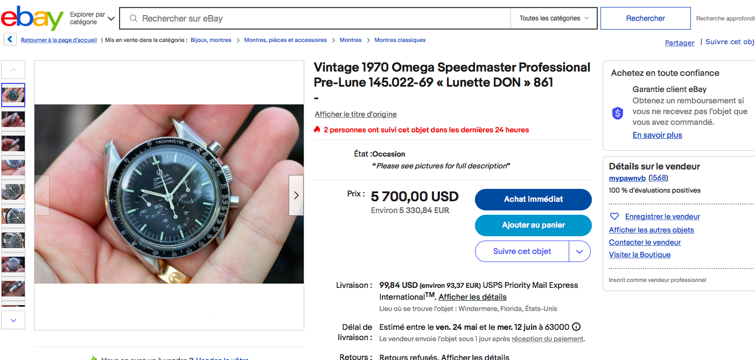Expand the Suivre cet objet options arrow
The height and width of the screenshot is (360, 755).
(579, 251)
